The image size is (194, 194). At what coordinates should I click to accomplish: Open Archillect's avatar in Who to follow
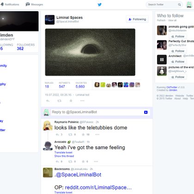(x=162, y=60)
